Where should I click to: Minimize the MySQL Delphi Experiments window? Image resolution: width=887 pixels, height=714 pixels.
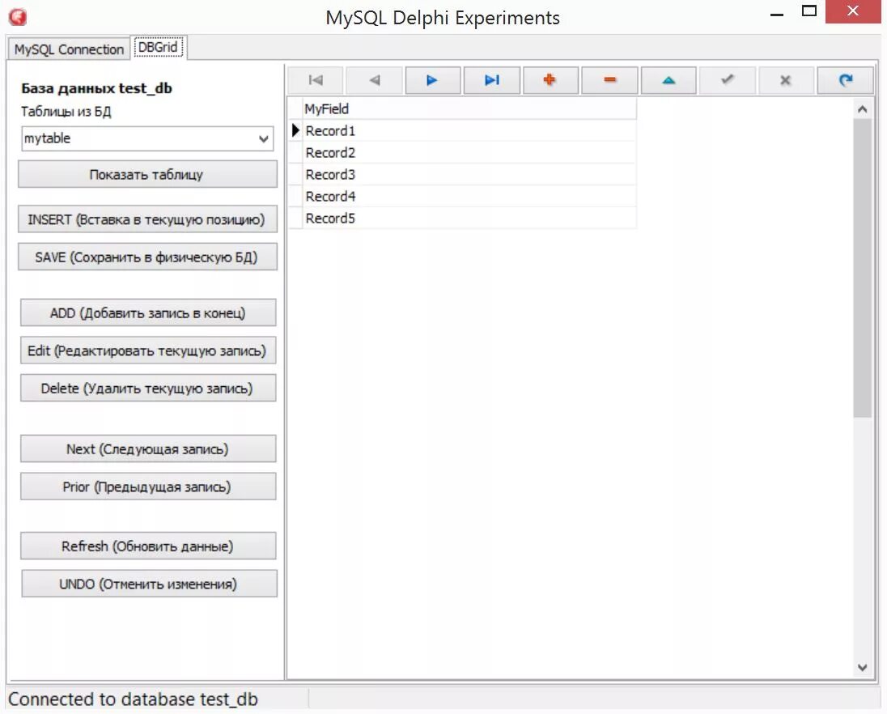[777, 14]
